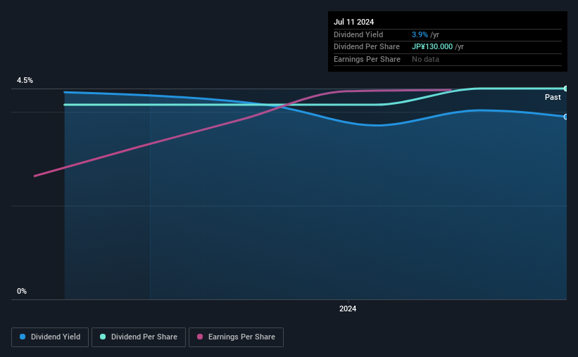The width and height of the screenshot is (578, 357).
Task: Click the No data earnings value
Action: pyautogui.click(x=425, y=59)
